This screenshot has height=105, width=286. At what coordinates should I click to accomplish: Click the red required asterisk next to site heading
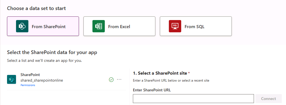point(189,73)
